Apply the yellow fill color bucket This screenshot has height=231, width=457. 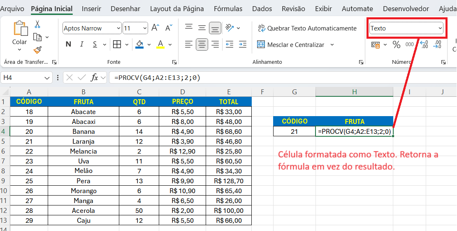coord(139,44)
